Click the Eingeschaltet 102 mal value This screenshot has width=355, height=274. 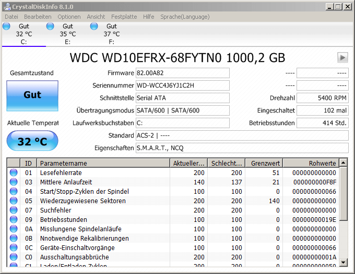coord(323,110)
